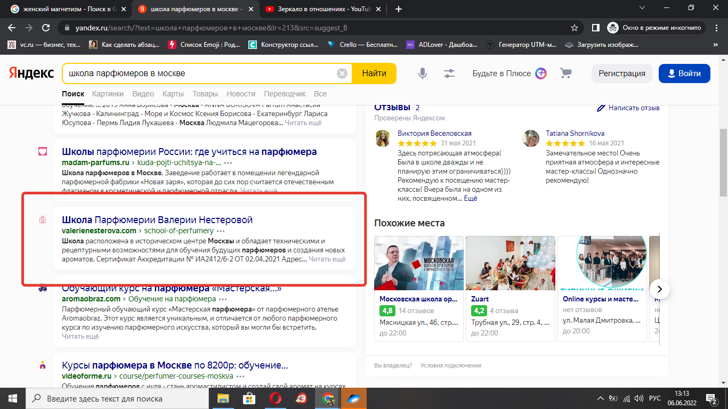This screenshot has height=409, width=728.
Task: Show hidden system tray icons
Action: pyautogui.click(x=601, y=398)
